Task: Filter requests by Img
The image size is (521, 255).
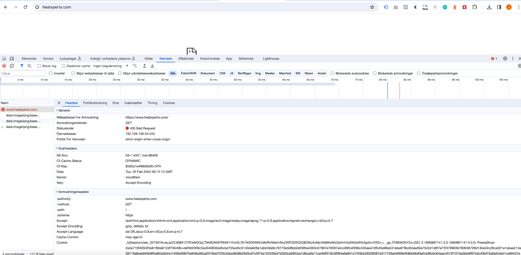Action: (258, 73)
